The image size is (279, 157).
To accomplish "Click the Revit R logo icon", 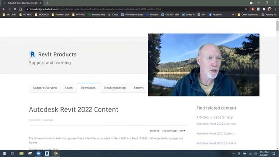I will (33, 54).
